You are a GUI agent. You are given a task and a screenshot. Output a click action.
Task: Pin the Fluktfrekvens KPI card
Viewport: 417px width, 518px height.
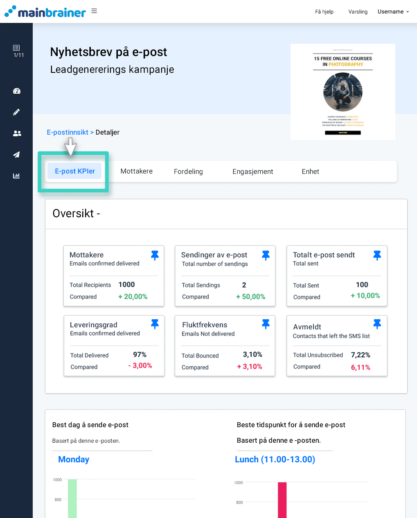click(266, 324)
